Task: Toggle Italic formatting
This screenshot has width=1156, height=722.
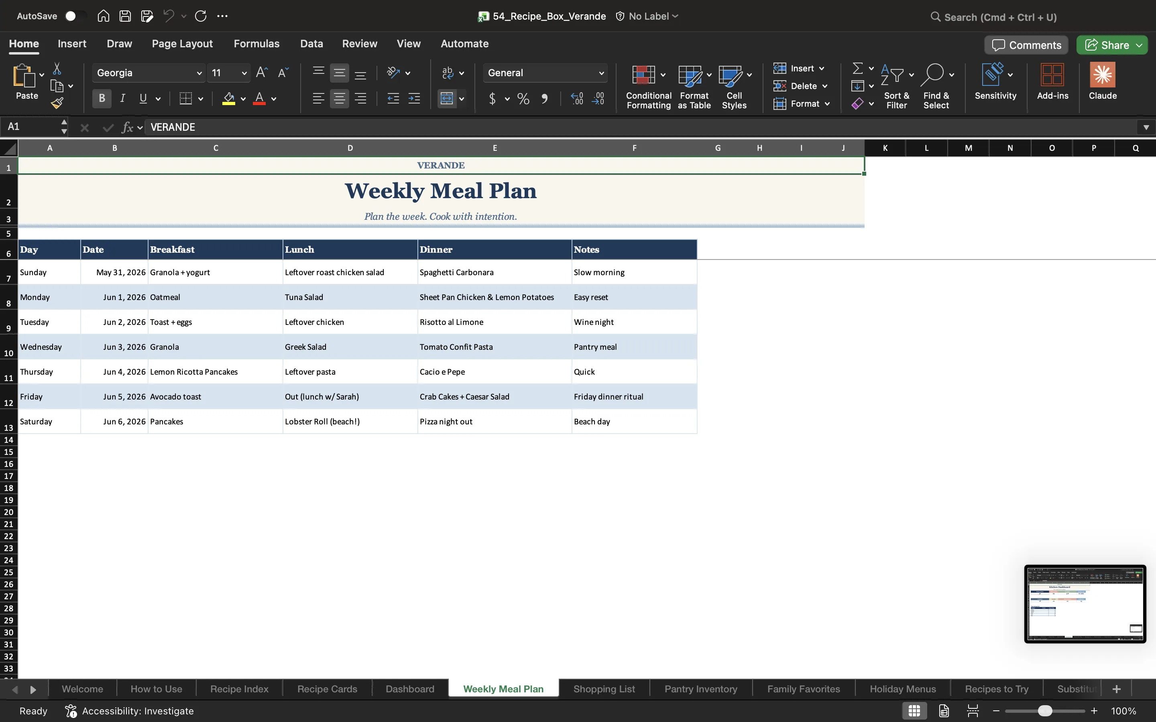Action: [x=122, y=98]
